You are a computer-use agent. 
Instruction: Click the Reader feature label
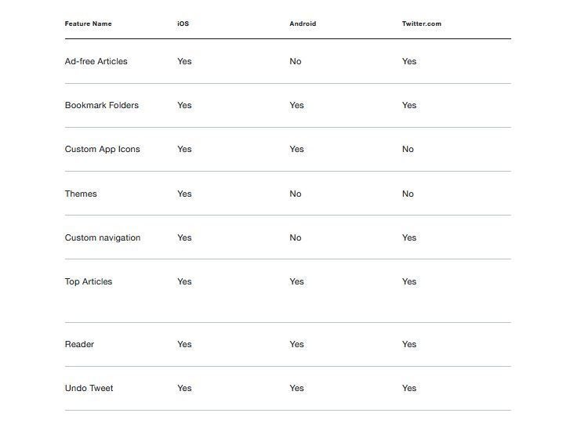[79, 344]
